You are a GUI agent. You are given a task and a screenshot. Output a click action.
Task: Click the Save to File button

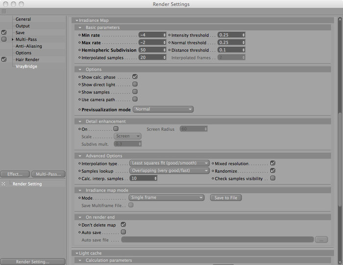click(x=226, y=198)
